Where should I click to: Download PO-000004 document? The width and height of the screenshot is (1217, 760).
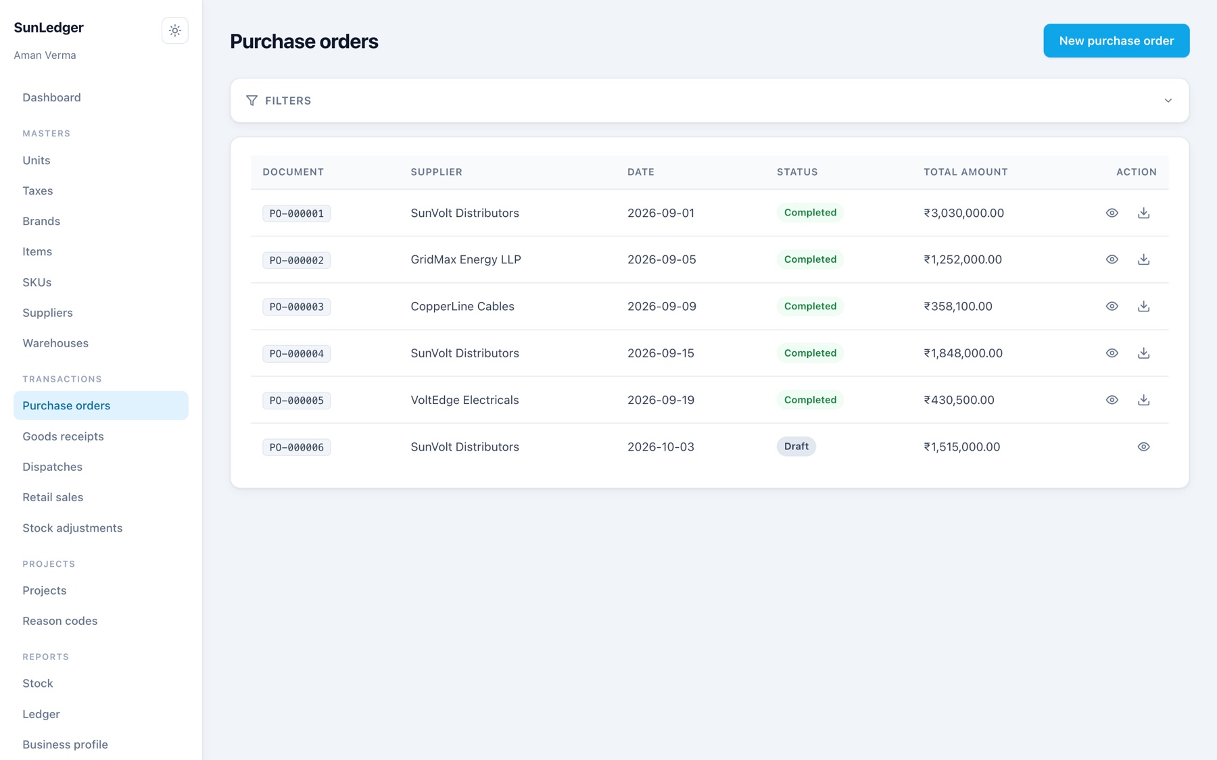[1143, 353]
